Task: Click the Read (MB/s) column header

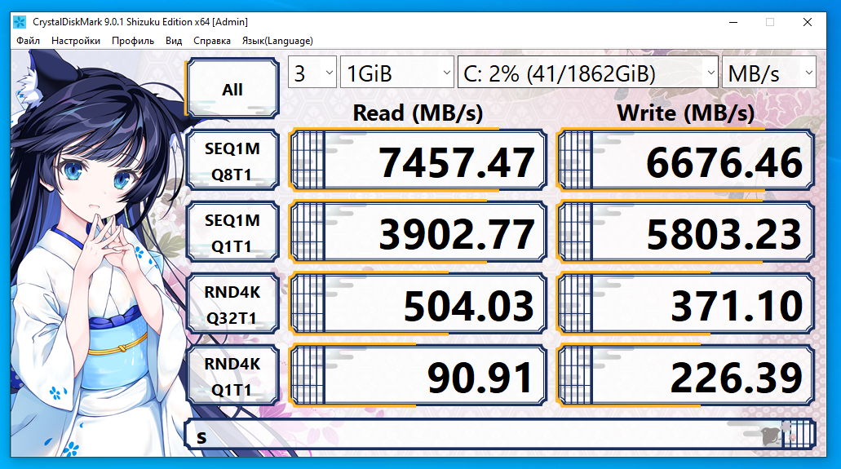Action: (418, 113)
